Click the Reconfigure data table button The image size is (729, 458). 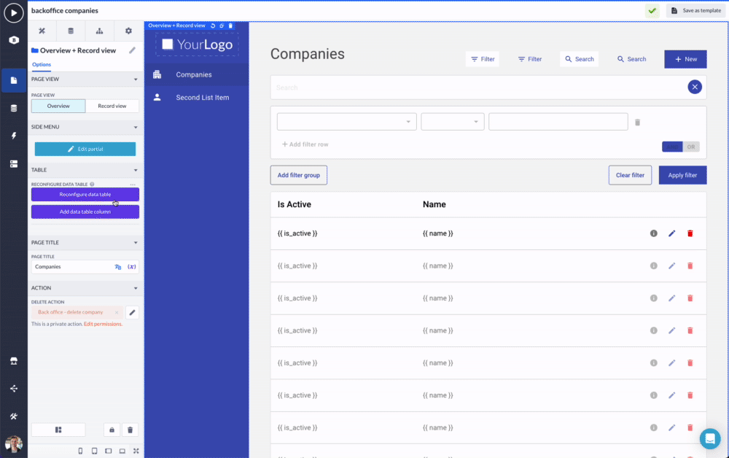(x=85, y=194)
